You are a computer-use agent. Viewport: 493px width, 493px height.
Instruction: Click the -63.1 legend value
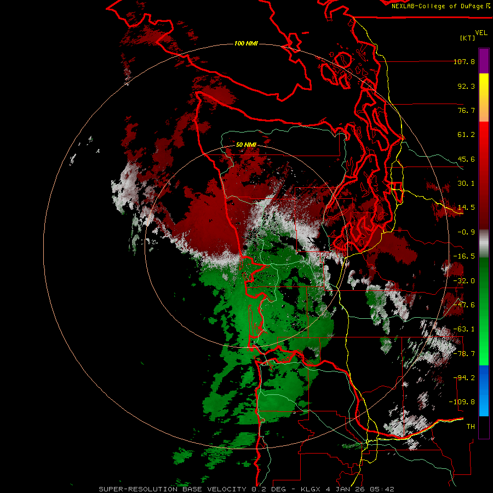[464, 329]
